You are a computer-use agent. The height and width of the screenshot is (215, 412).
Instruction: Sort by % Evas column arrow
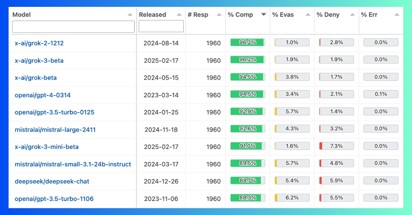[308, 15]
